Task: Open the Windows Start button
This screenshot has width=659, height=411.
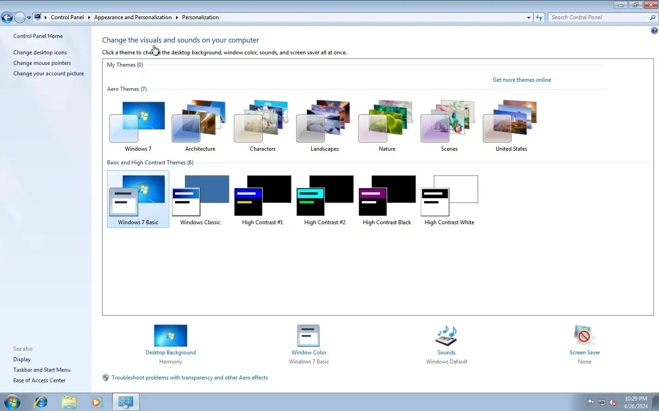Action: tap(12, 402)
